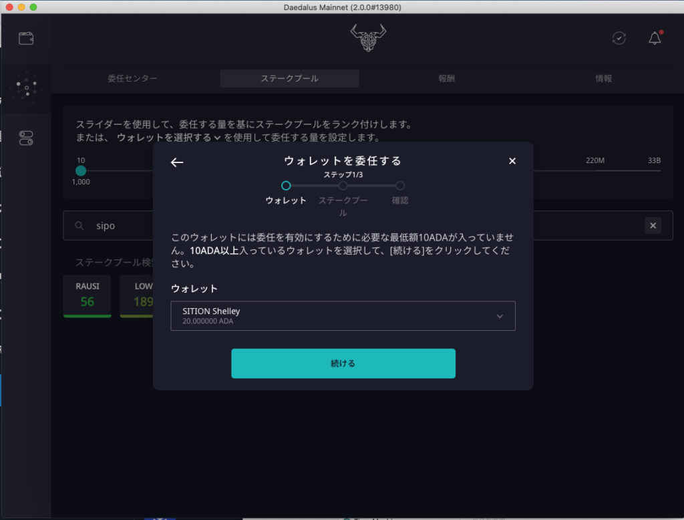Viewport: 684px width, 520px height.
Task: Open the 情報 tab
Action: (603, 78)
